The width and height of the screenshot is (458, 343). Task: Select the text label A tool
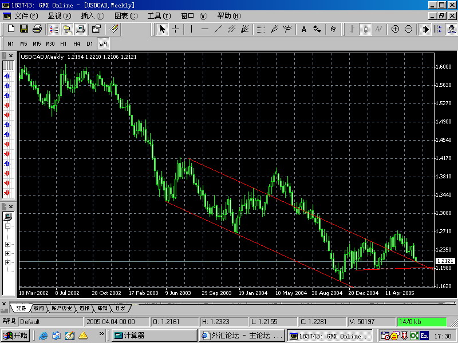[303, 29]
